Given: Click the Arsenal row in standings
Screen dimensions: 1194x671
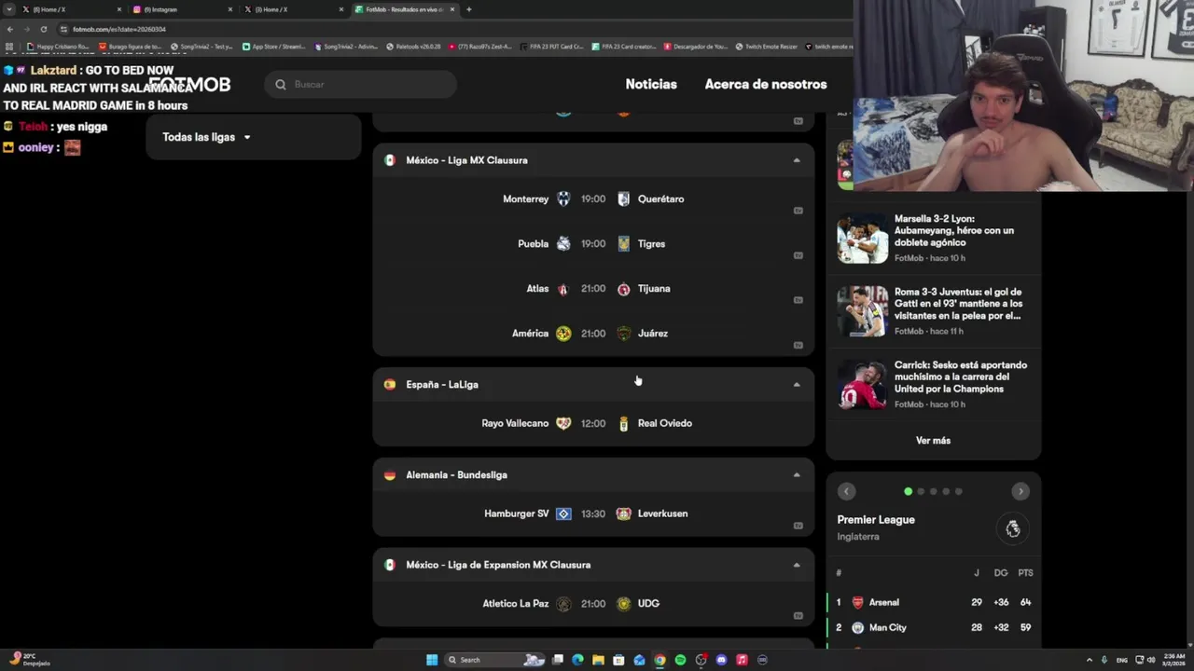Looking at the screenshot, I should tap(934, 602).
